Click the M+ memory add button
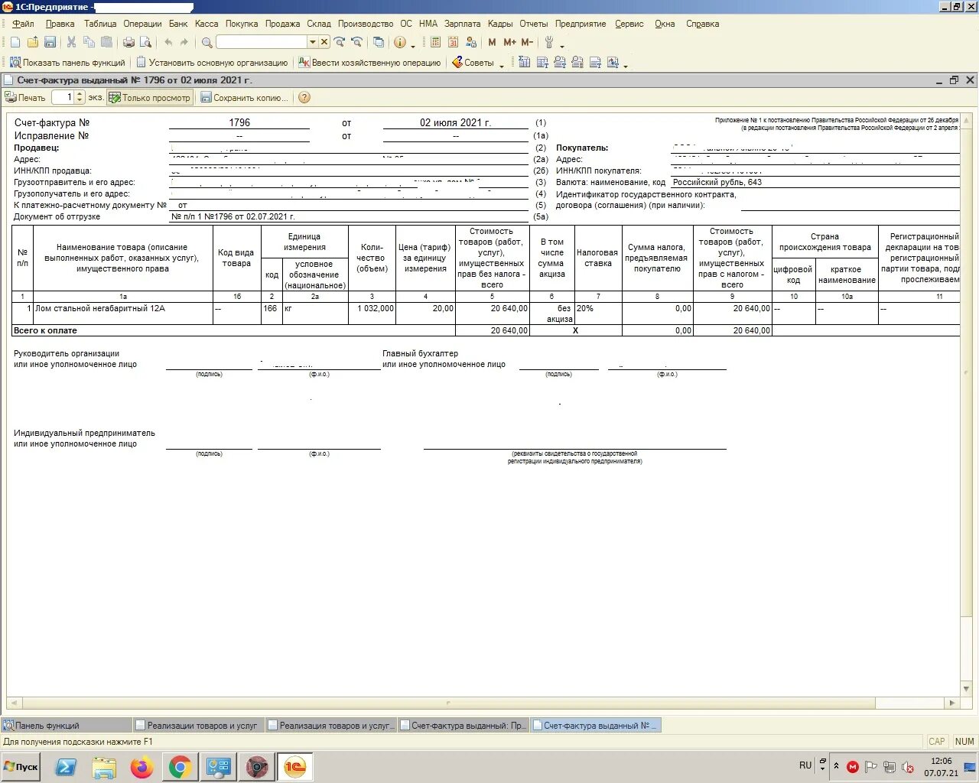 [509, 43]
